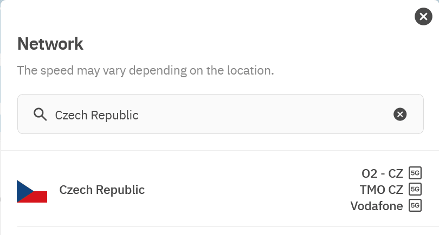
Task: Click the 5G badge beside TMO CZ
Action: point(415,189)
